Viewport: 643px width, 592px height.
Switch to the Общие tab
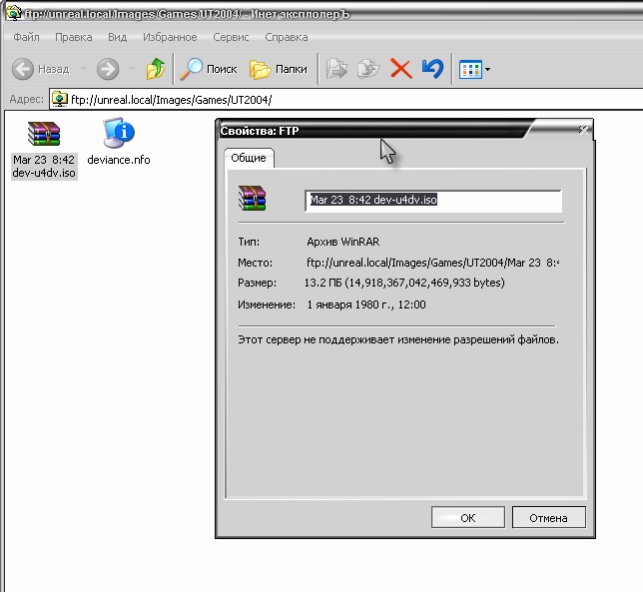point(249,159)
